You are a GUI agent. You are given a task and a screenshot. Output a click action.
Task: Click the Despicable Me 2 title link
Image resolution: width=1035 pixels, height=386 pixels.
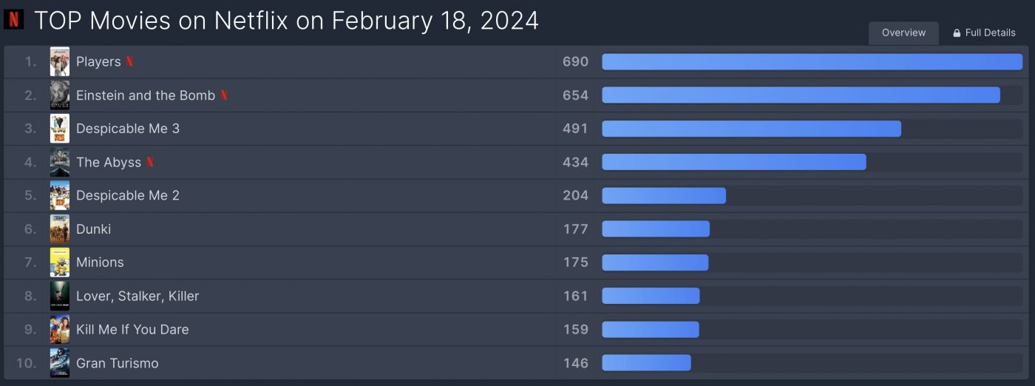pyautogui.click(x=128, y=196)
